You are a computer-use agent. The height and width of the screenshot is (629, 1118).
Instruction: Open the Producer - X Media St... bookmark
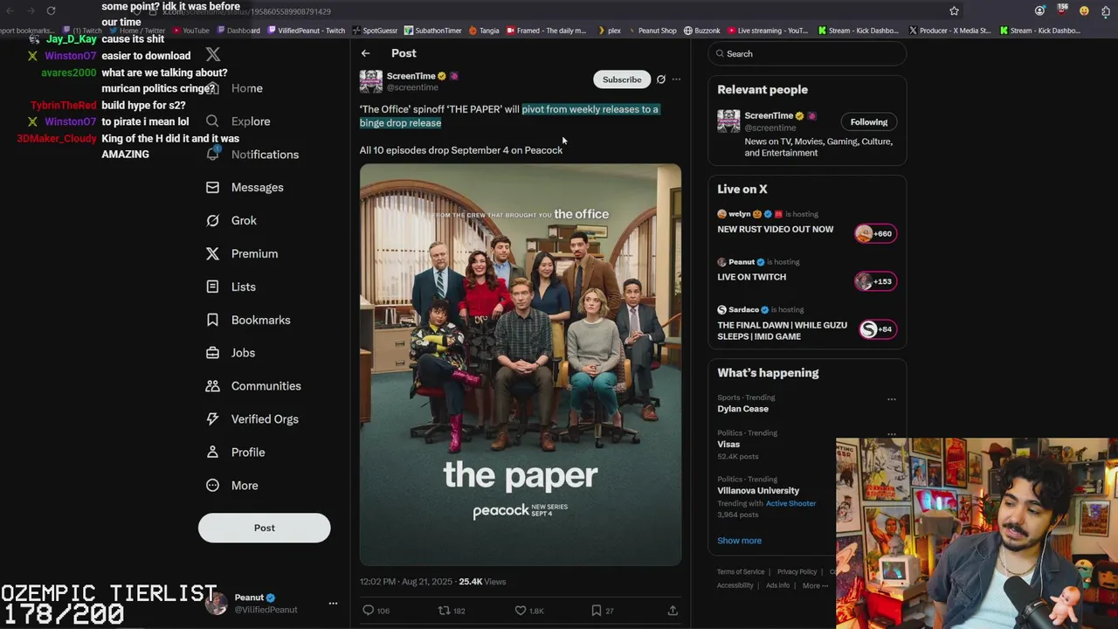[949, 31]
